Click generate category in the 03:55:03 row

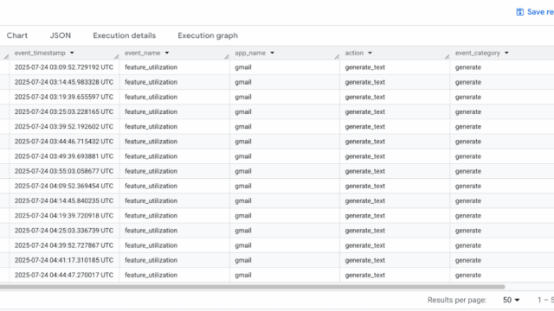pos(468,171)
